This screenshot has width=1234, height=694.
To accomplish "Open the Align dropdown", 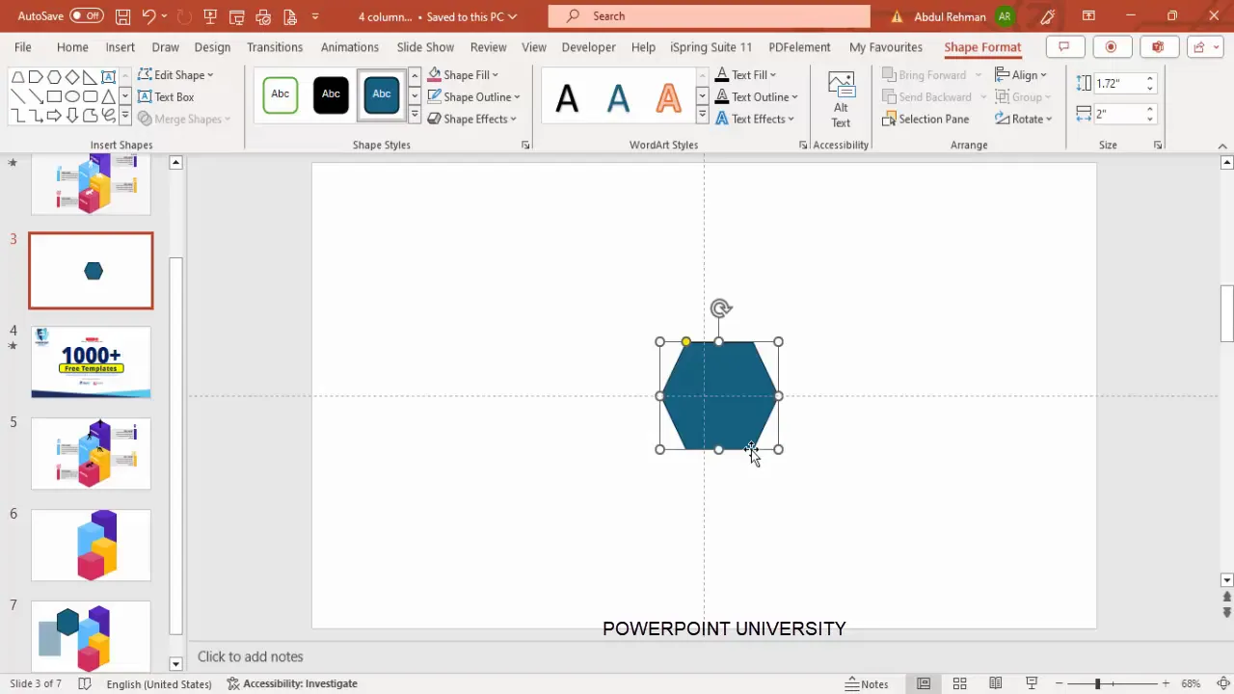I will pyautogui.click(x=1021, y=75).
